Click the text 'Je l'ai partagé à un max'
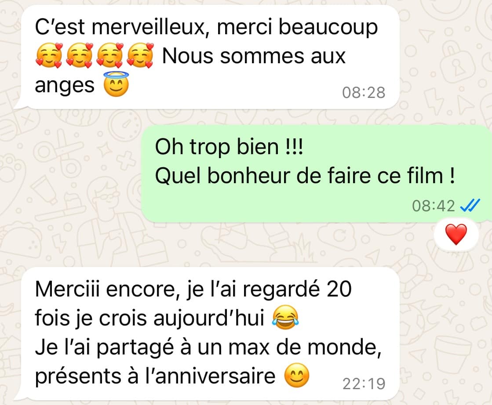492x405 pixels. point(152,347)
